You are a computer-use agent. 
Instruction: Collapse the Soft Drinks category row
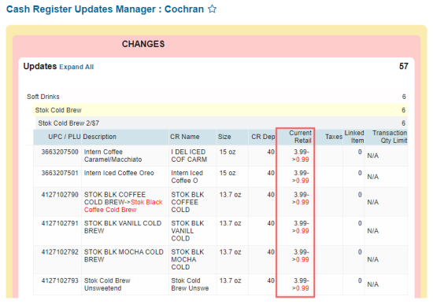pyautogui.click(x=216, y=97)
